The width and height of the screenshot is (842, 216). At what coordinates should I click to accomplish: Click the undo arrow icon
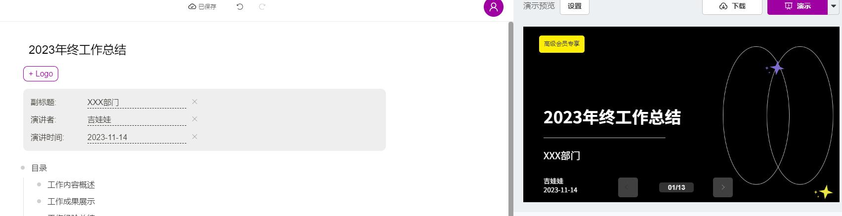click(x=240, y=6)
